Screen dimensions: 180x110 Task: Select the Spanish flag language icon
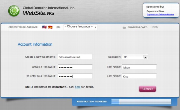[x=50, y=27]
